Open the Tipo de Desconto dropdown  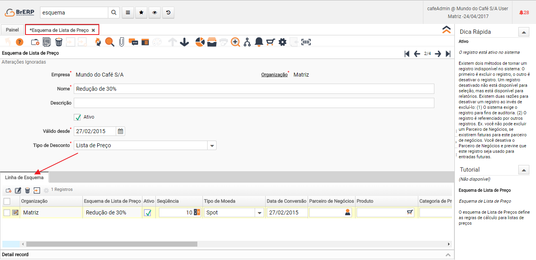coord(212,145)
